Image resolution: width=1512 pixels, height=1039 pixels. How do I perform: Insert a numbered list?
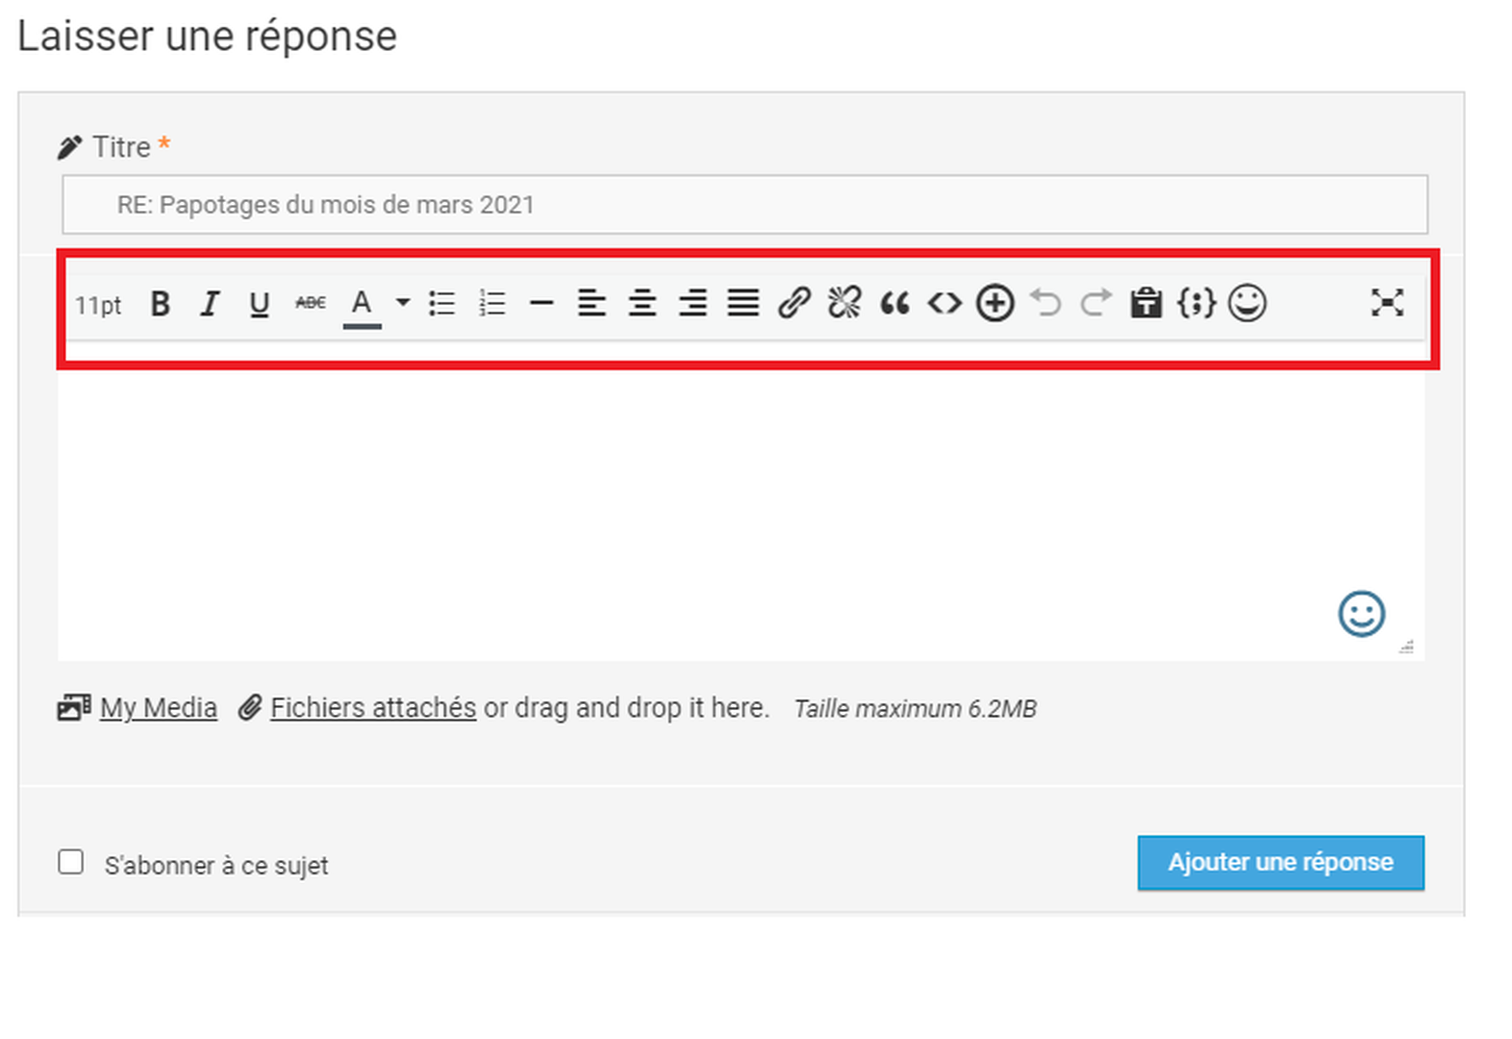coord(492,304)
